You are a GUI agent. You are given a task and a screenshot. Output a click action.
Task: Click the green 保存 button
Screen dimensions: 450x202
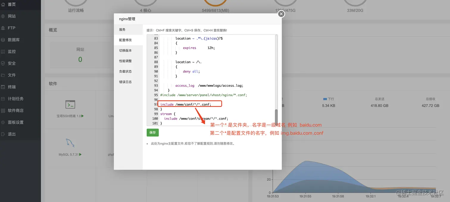pos(153,132)
